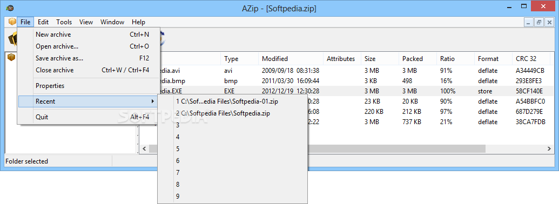This screenshot has height=204, width=559.
Task: Click date '2009/09/18 08:31:38'
Action: pyautogui.click(x=290, y=71)
